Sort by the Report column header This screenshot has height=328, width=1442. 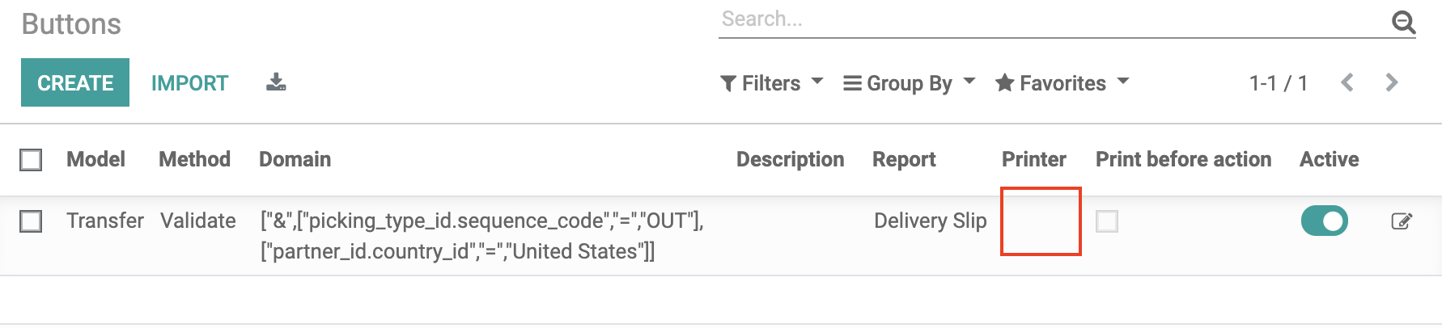[904, 159]
